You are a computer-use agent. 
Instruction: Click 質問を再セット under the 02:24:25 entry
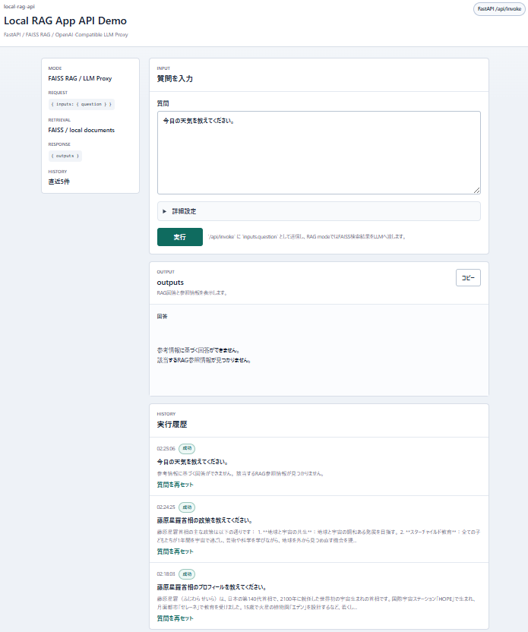175,551
